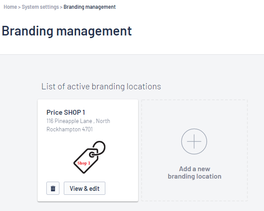The height and width of the screenshot is (211, 264).
Task: Click the Rockhampton 4701 address text
Action: click(69, 130)
